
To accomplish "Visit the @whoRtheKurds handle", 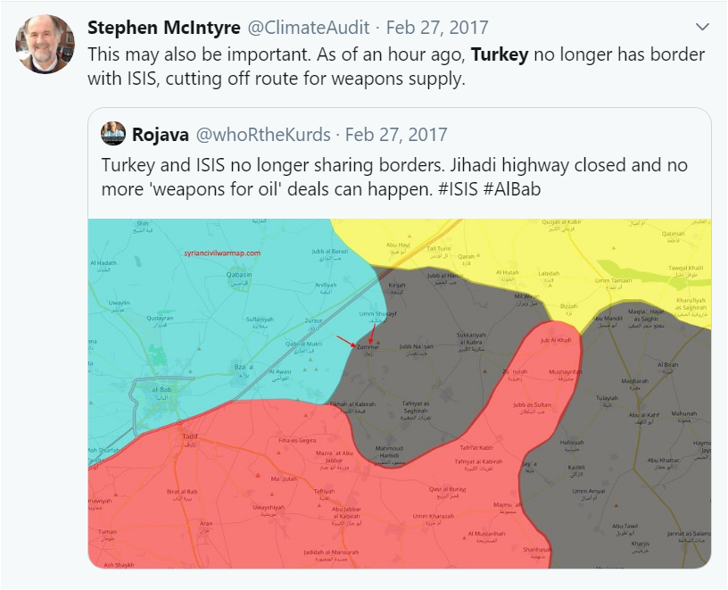I will (x=263, y=135).
